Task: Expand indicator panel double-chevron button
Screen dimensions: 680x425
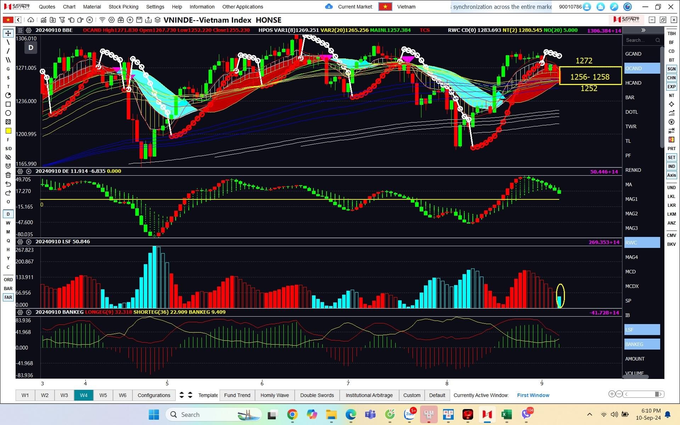Action: [x=643, y=30]
